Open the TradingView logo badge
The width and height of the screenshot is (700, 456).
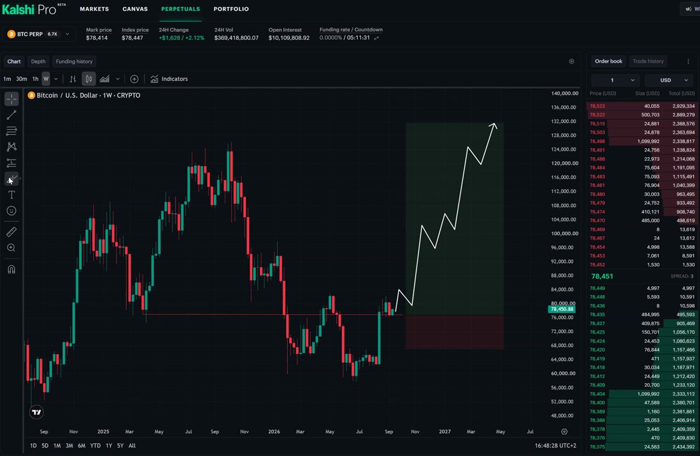click(x=37, y=412)
